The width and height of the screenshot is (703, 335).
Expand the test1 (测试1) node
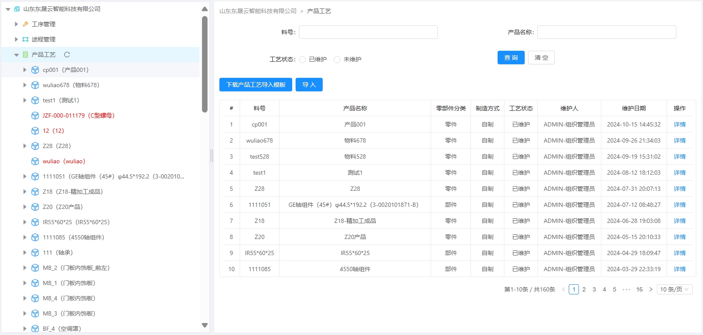[x=25, y=100]
